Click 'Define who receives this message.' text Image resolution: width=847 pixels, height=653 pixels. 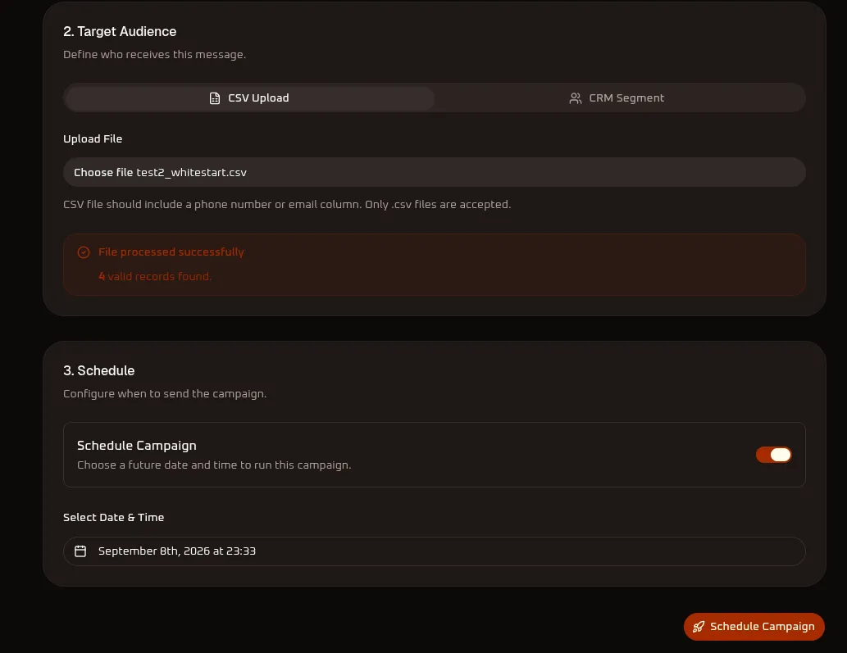[x=154, y=55]
